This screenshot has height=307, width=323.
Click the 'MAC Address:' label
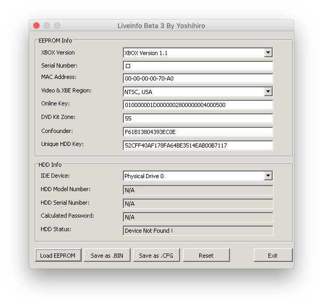pos(59,77)
